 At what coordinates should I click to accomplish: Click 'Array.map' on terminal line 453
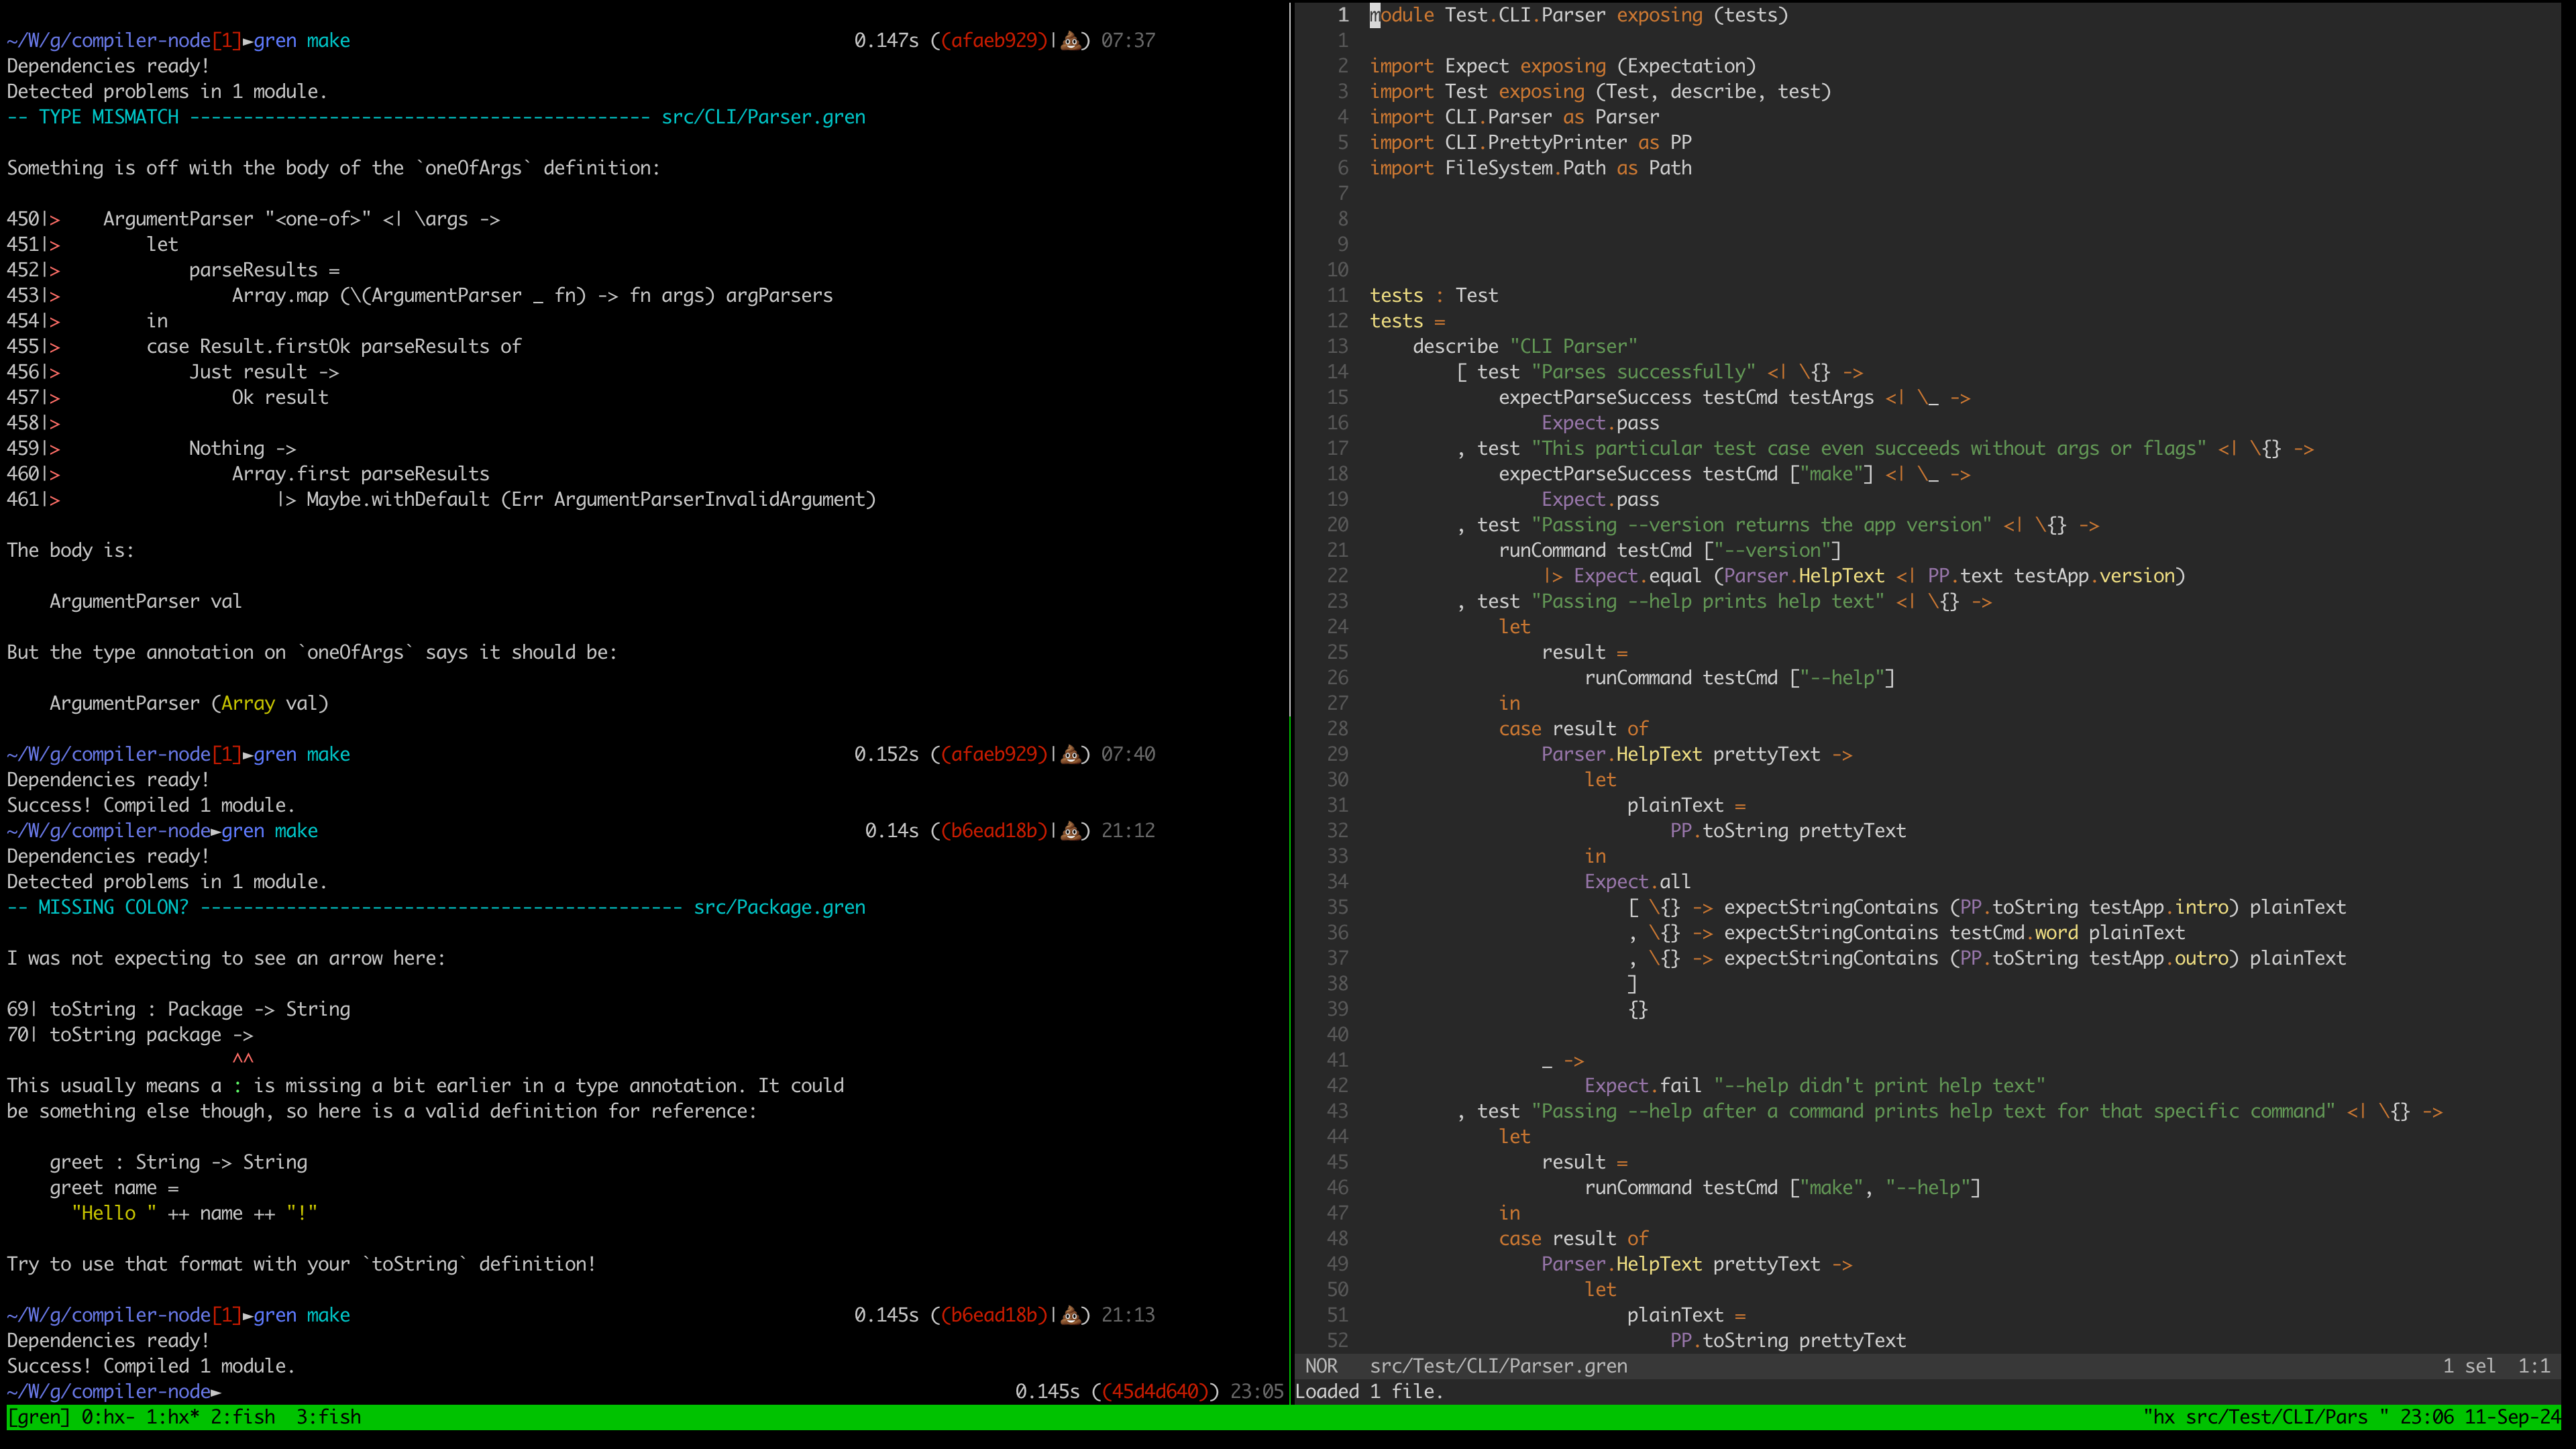pyautogui.click(x=280, y=295)
